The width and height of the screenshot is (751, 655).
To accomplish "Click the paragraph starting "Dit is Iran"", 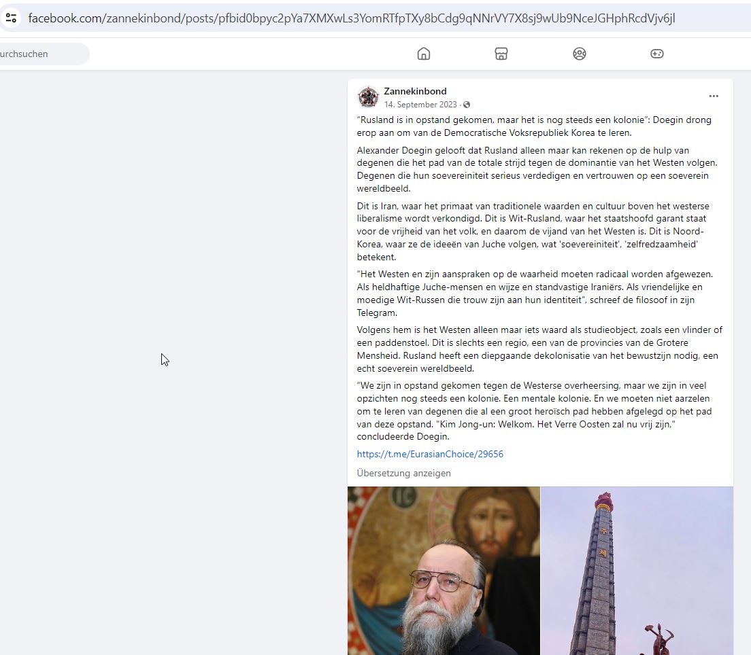I will pos(533,232).
